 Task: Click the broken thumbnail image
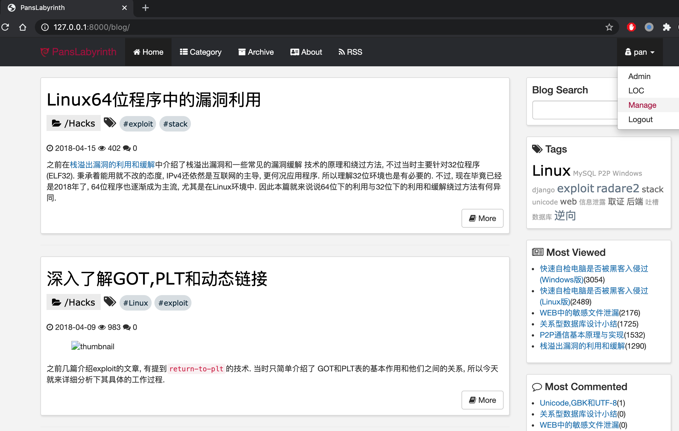pos(93,346)
